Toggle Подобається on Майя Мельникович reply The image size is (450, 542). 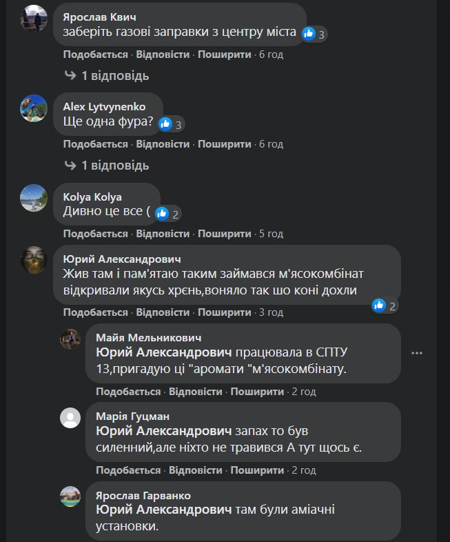point(128,392)
